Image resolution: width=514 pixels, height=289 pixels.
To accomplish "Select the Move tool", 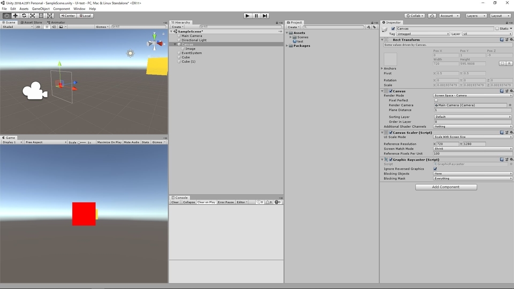I will pyautogui.click(x=15, y=16).
